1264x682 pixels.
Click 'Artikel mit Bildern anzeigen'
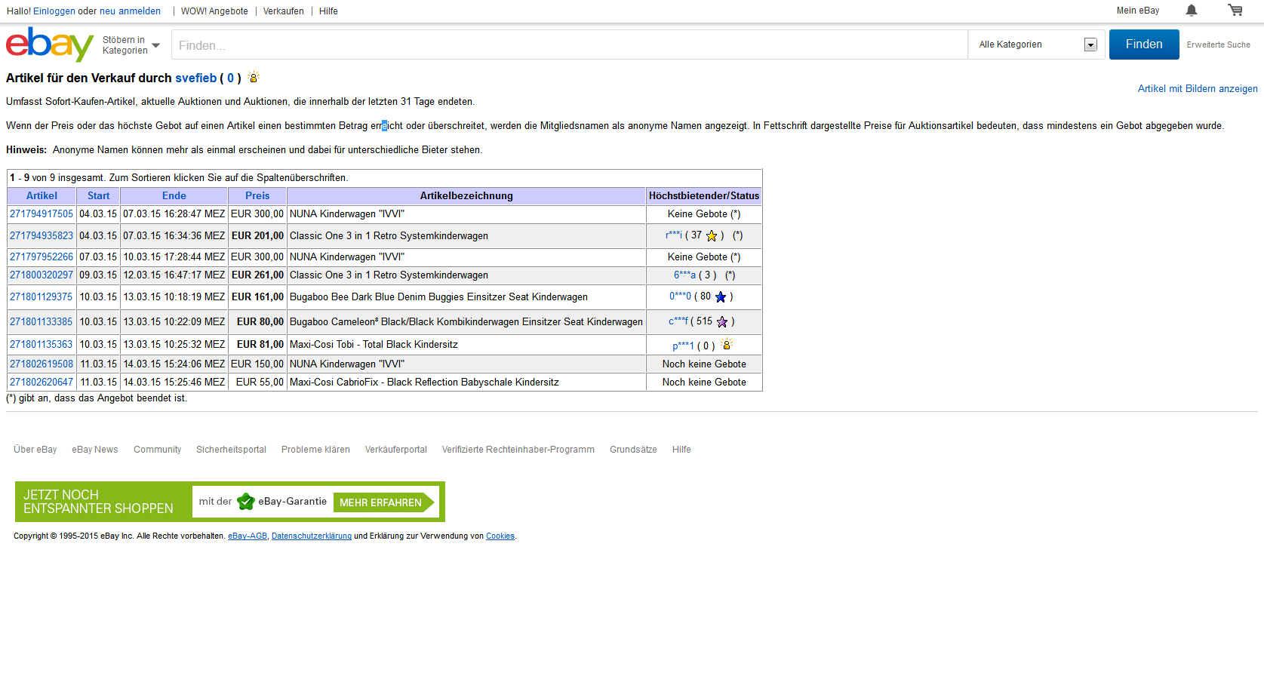tap(1198, 89)
